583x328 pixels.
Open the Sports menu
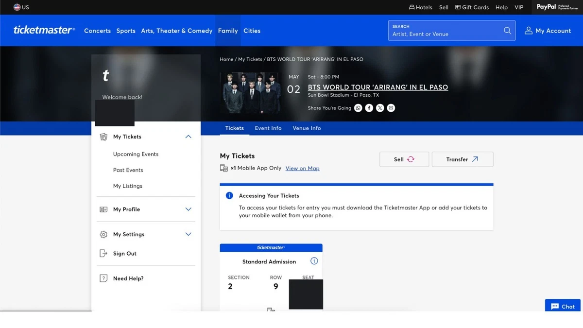point(126,31)
